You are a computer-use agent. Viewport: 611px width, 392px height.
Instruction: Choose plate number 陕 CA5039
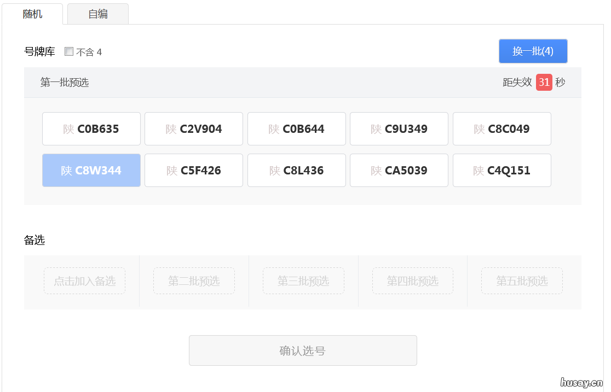tap(399, 171)
